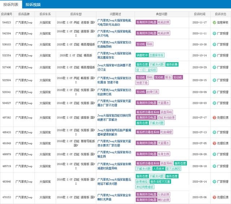Click the 厂家受理 status icon for complaint 527498
The image size is (231, 204).
(214, 67)
